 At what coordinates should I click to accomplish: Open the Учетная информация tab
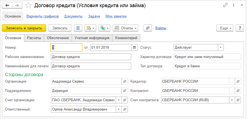tap(92, 38)
